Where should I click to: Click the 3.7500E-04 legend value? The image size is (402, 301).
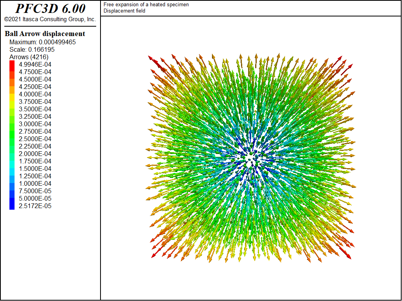pos(35,102)
